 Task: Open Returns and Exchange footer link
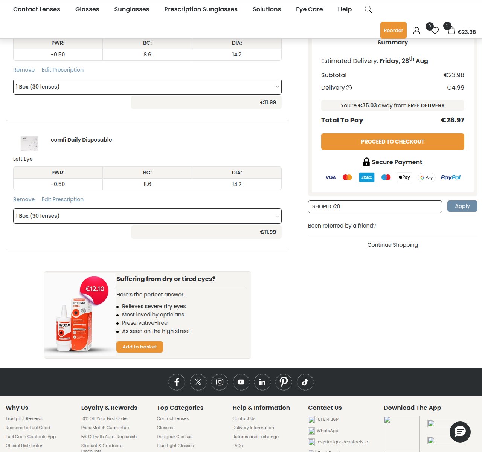pyautogui.click(x=256, y=437)
